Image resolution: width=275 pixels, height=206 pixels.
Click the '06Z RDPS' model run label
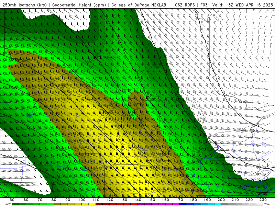[x=185, y=5]
